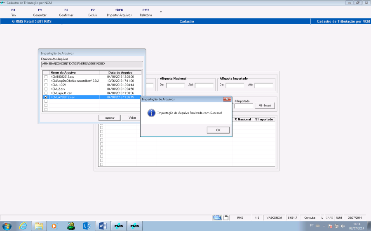Select the NCML1.CSV file name
Viewport: 371px width, 231px height.
coord(58,85)
